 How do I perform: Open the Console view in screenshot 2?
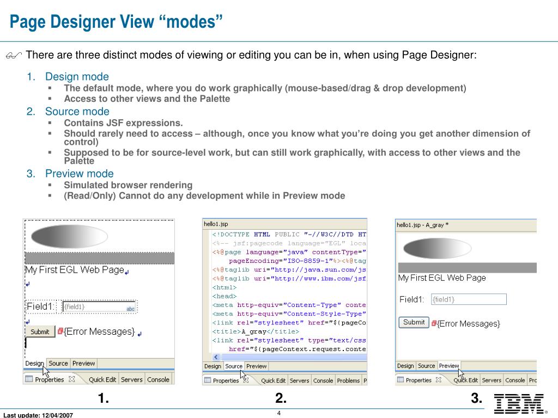pos(323,380)
